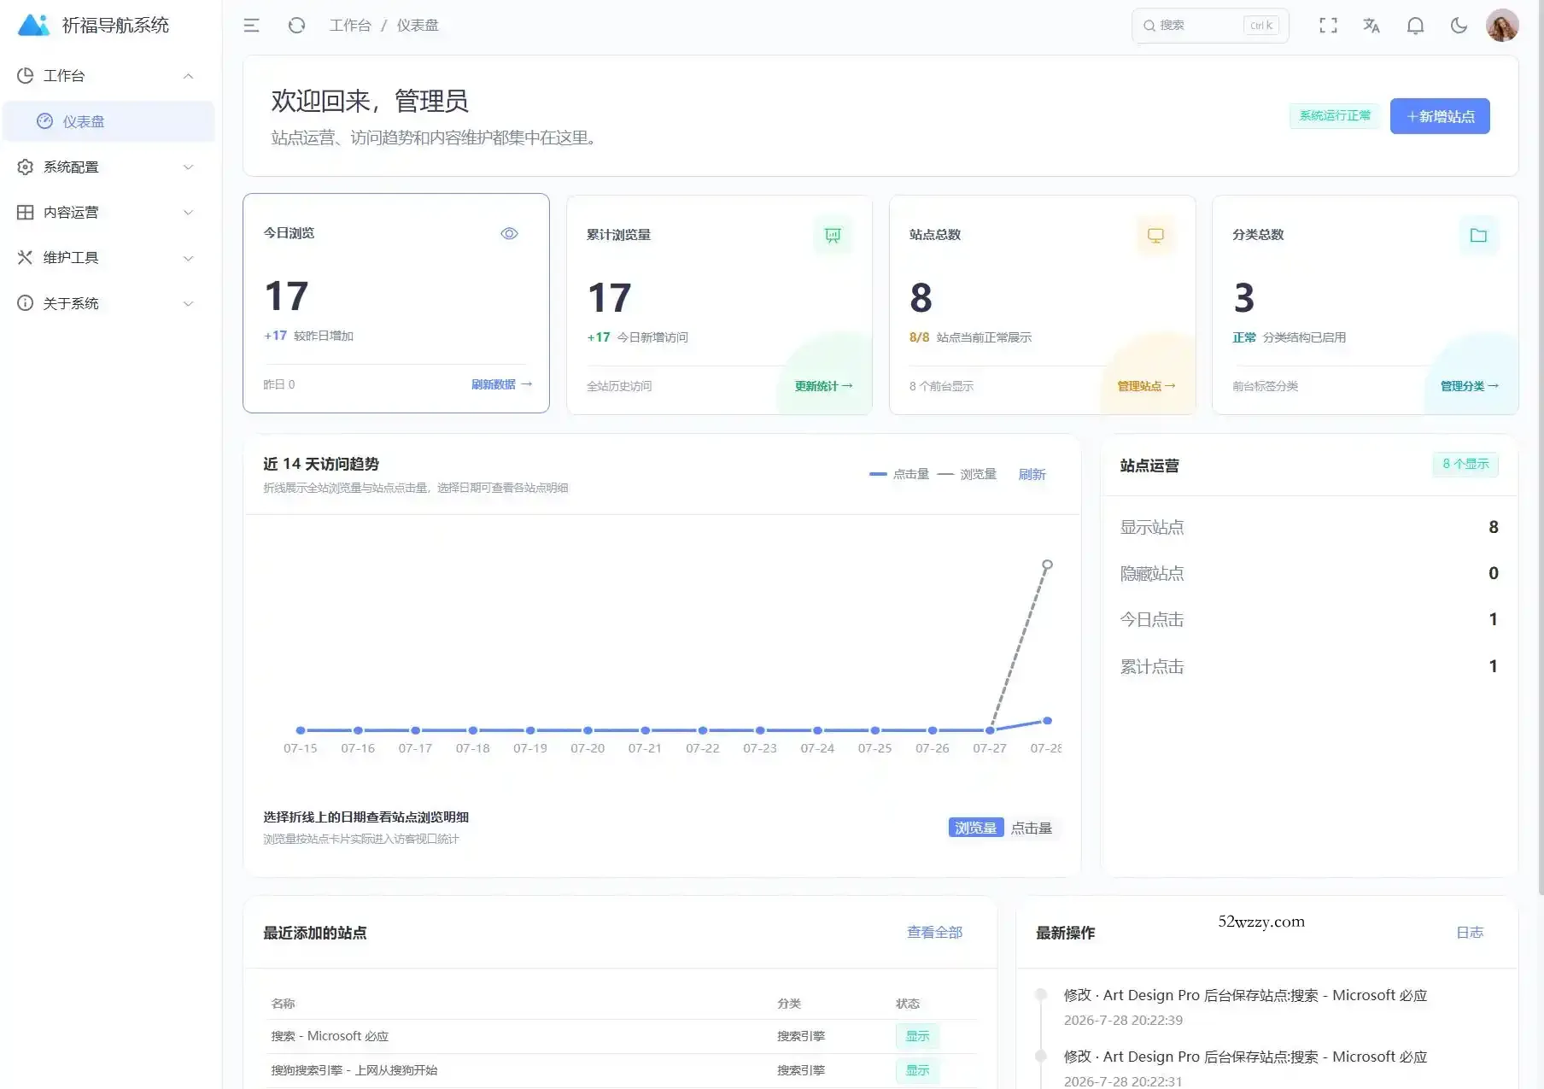Click 管理分类 link in 分类总数 card

[x=1469, y=386]
